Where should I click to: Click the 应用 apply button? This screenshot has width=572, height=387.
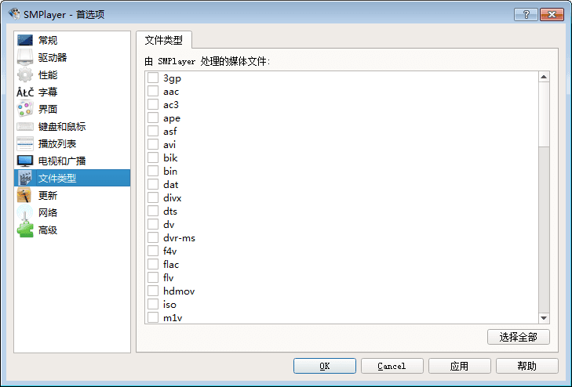[460, 366]
